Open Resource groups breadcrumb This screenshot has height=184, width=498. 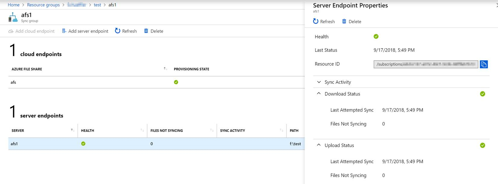click(43, 5)
